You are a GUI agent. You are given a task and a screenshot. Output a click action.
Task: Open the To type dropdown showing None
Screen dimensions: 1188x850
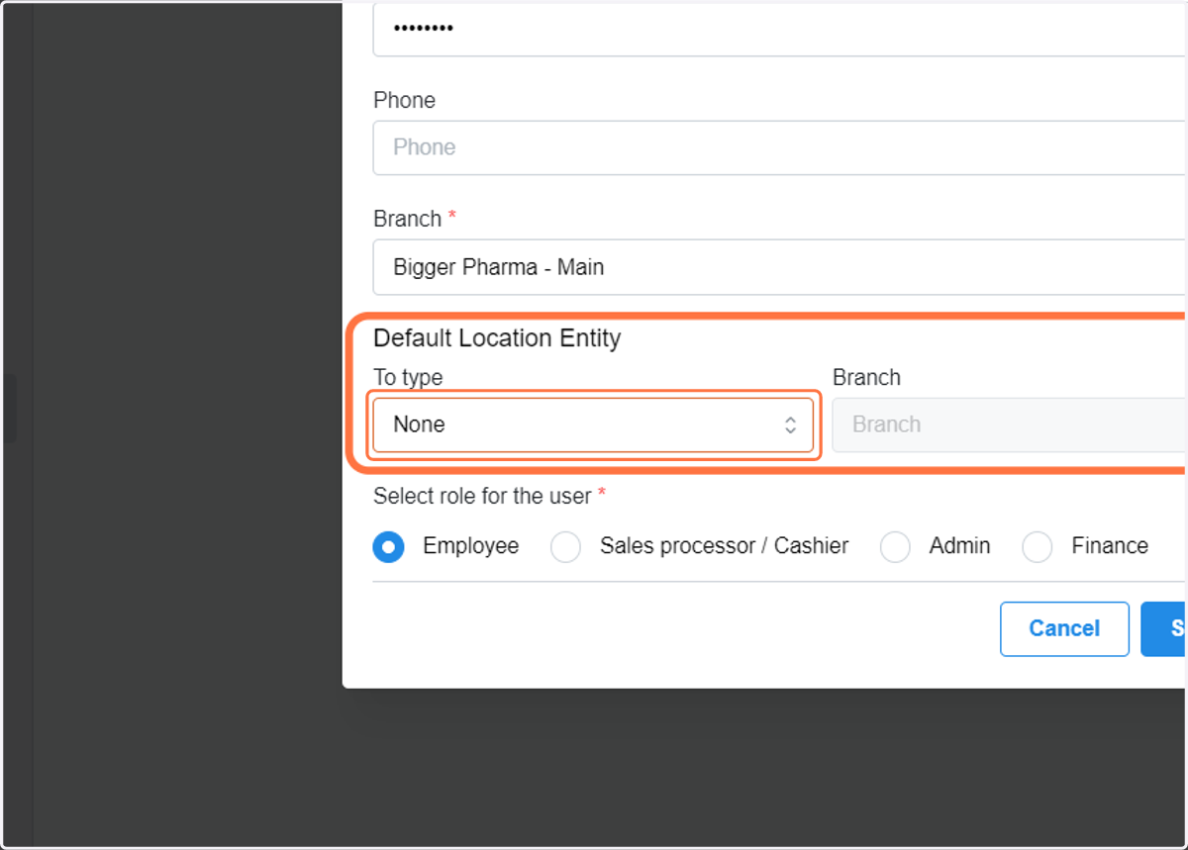[593, 425]
